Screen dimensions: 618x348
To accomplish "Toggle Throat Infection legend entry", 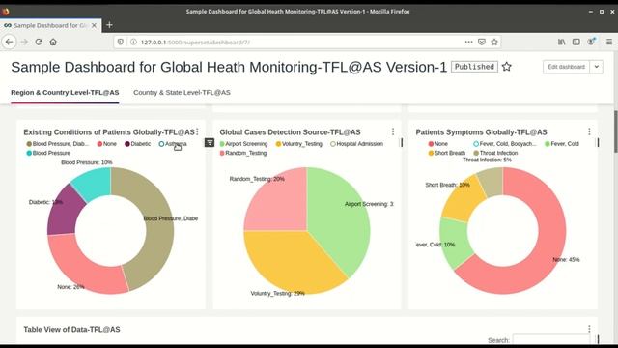I will point(495,153).
